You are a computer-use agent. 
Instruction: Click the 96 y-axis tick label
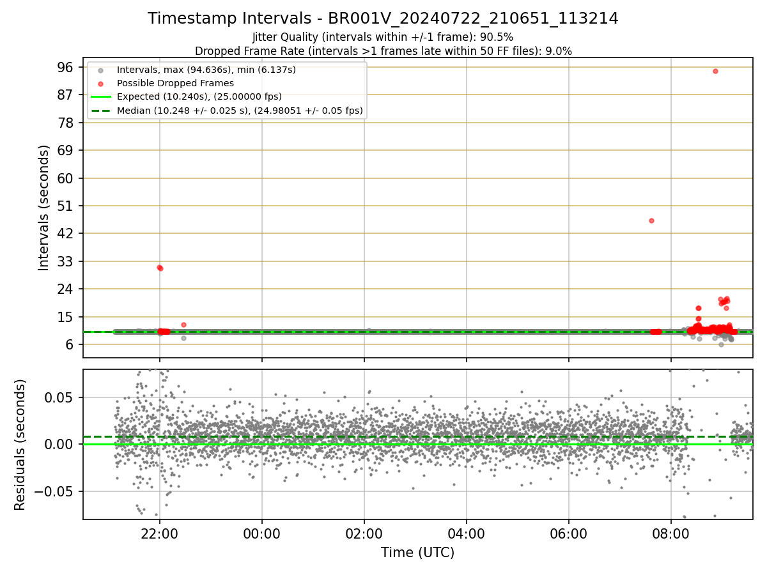[66, 67]
